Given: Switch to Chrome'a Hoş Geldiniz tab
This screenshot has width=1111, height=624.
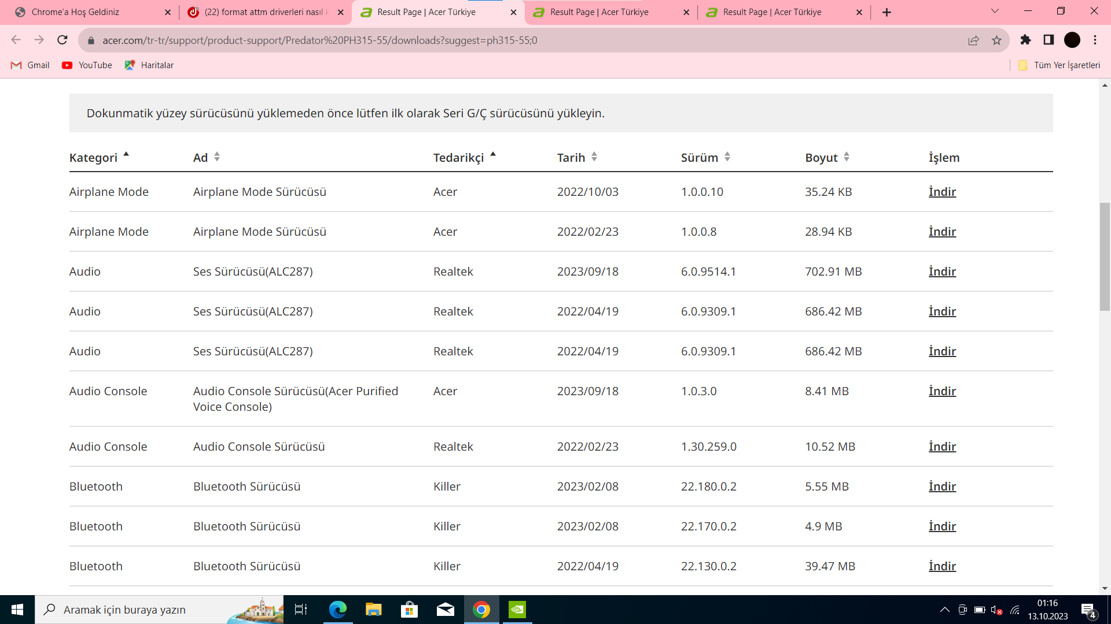Looking at the screenshot, I should click(75, 12).
